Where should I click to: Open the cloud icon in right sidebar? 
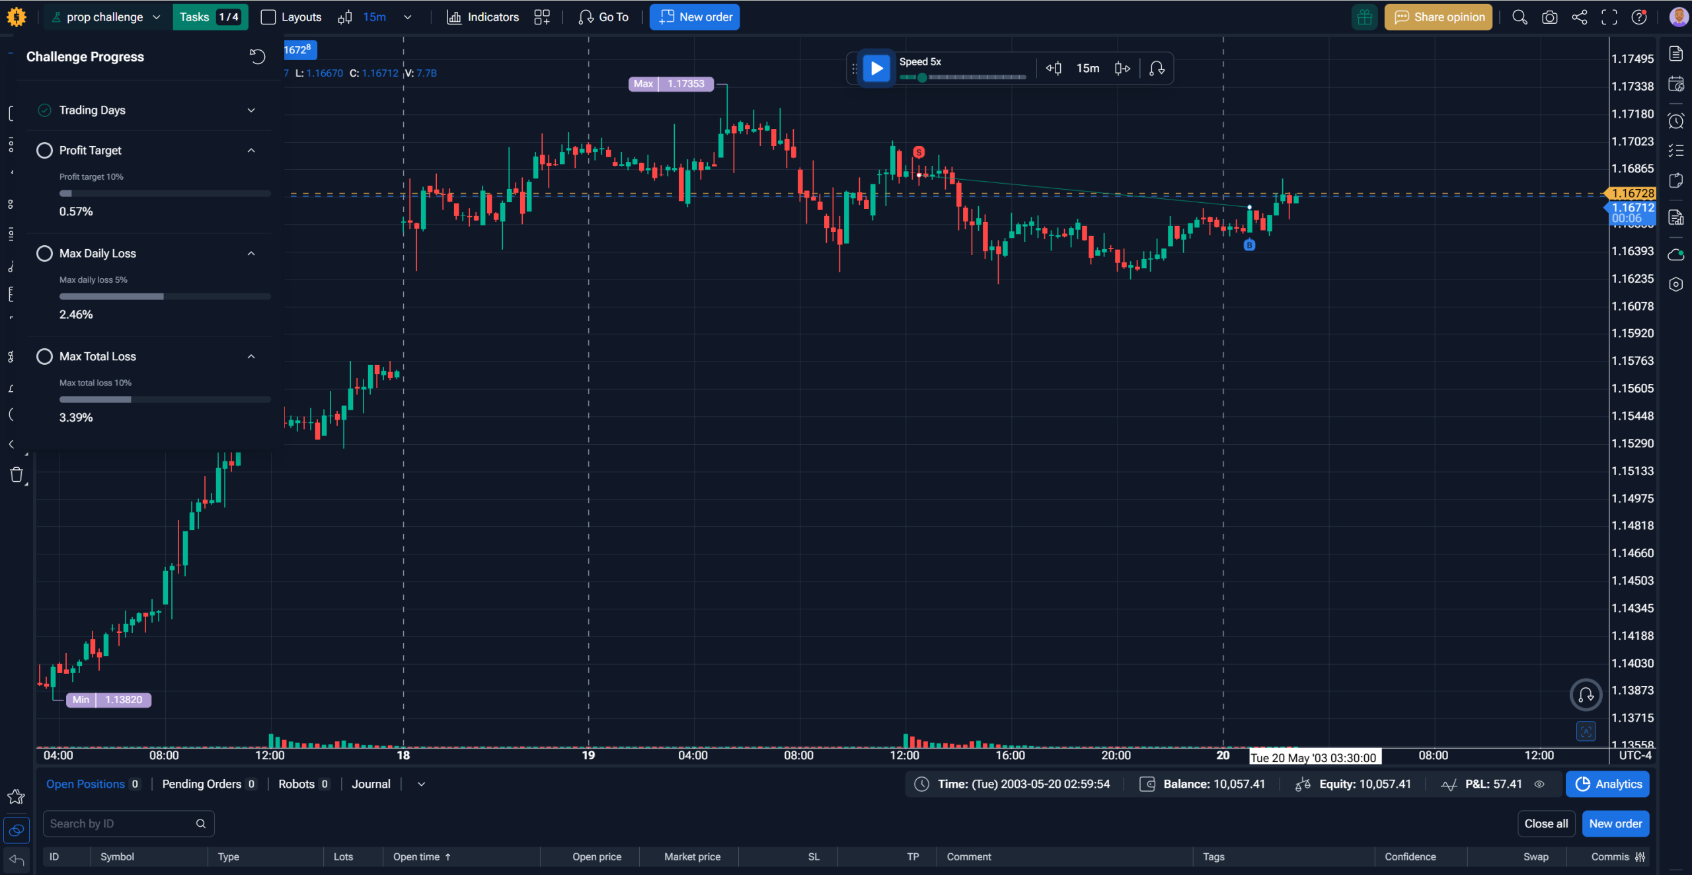[x=1675, y=254]
